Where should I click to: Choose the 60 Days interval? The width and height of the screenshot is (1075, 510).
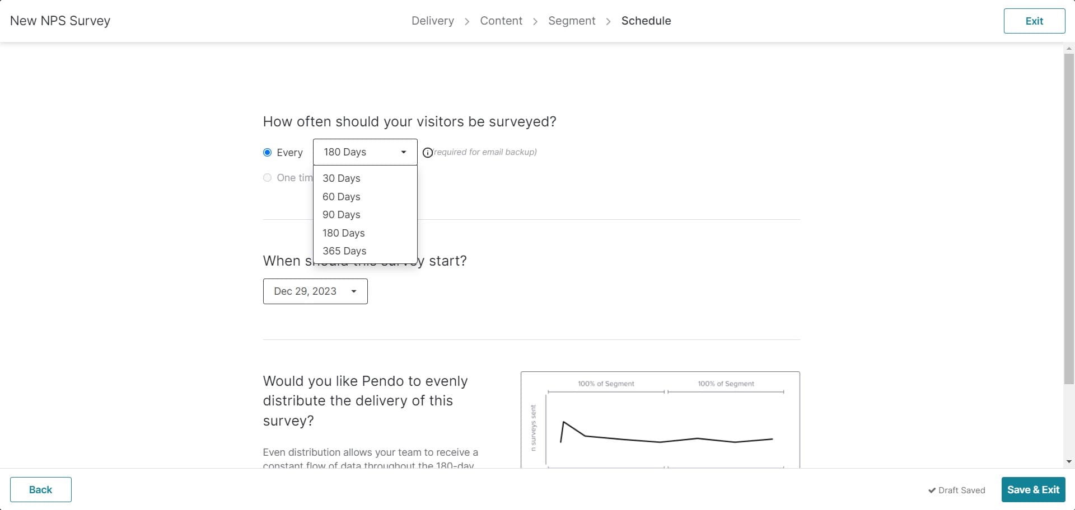click(342, 196)
